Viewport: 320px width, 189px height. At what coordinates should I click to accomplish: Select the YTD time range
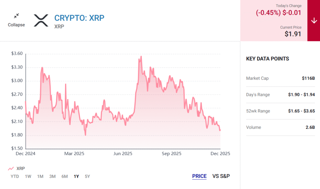[x=14, y=177]
